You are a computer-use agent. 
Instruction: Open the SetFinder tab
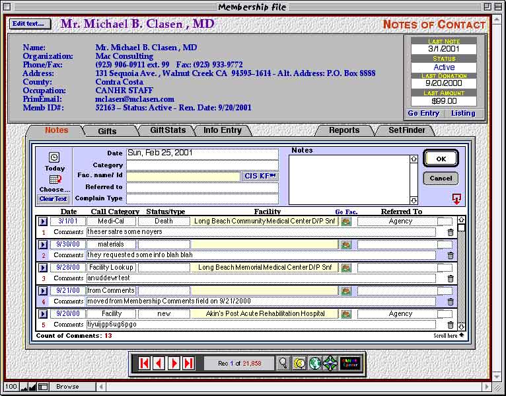[x=407, y=130]
